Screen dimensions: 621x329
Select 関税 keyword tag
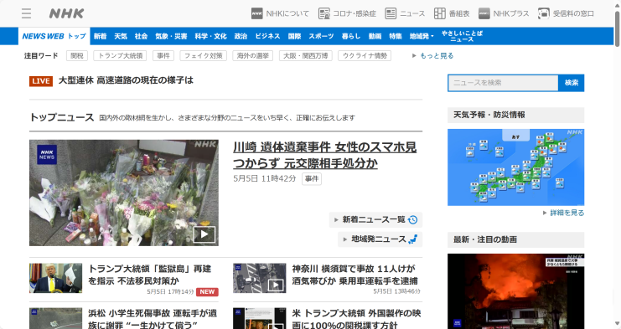(x=77, y=56)
